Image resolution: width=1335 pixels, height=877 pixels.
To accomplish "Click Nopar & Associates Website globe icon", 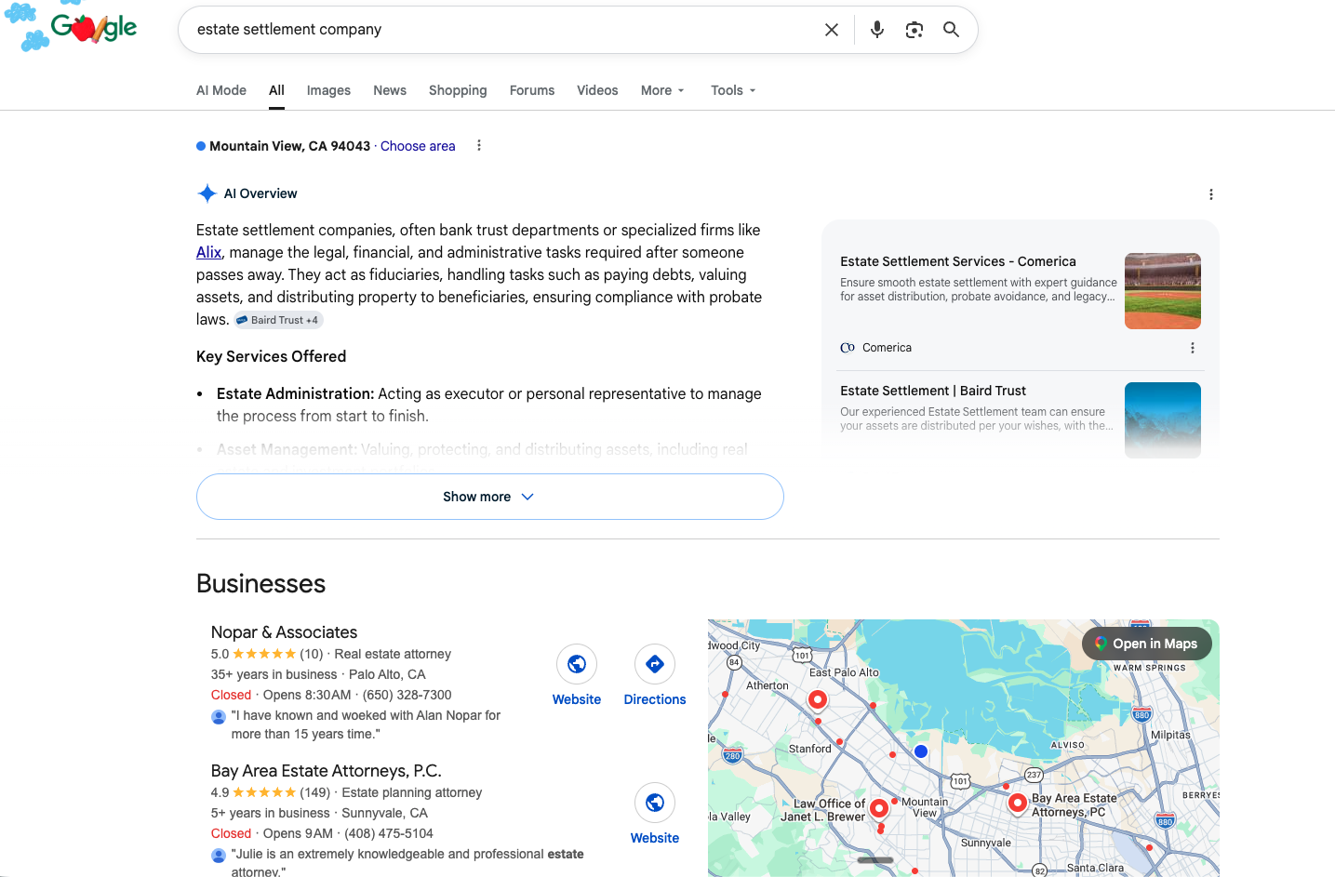I will [x=577, y=664].
